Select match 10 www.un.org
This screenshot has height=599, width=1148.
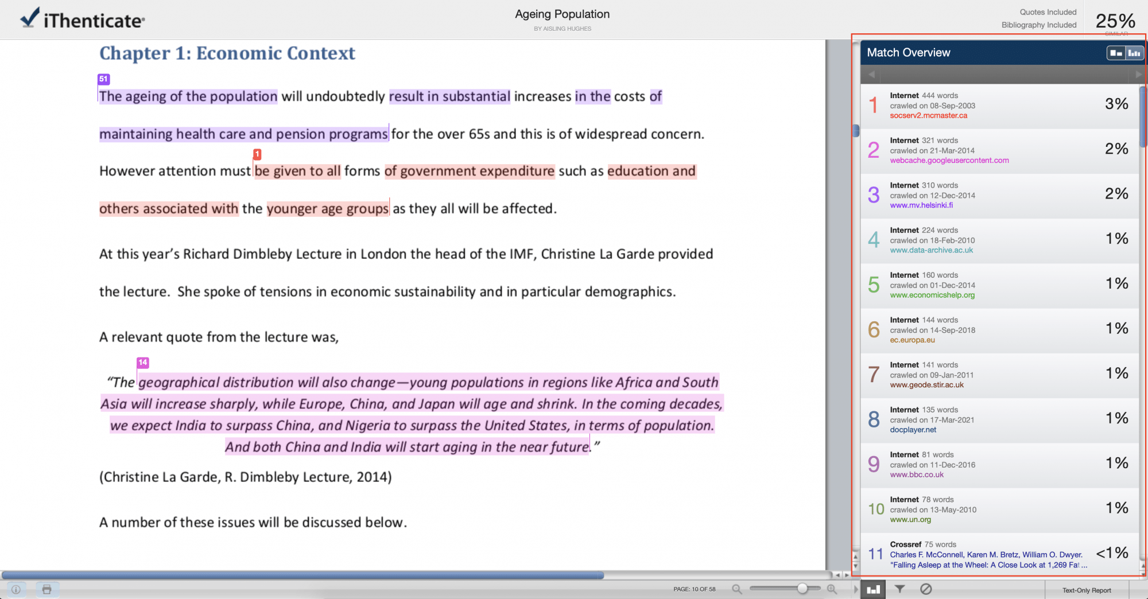pyautogui.click(x=1000, y=510)
